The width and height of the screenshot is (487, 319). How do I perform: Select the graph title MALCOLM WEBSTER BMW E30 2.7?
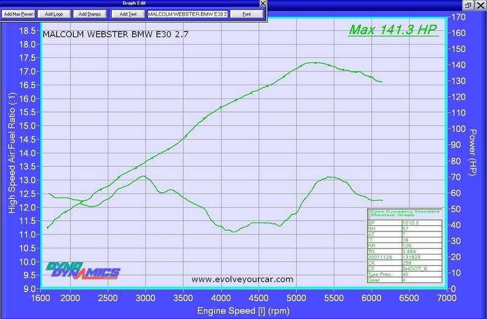pos(116,34)
